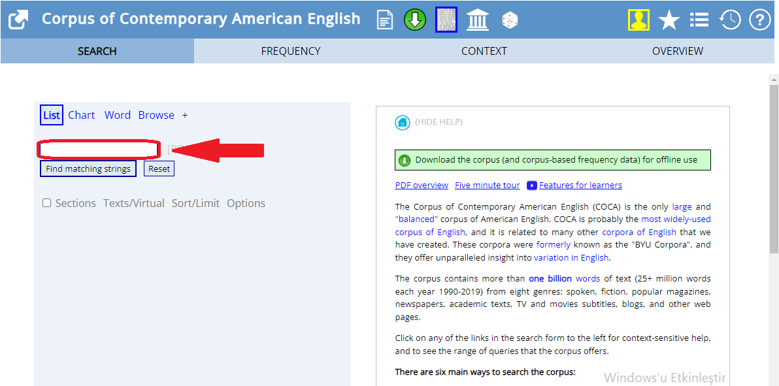Open the list menu icon in the header

pyautogui.click(x=699, y=20)
